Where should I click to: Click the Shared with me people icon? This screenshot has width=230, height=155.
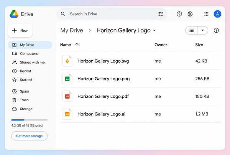[x=14, y=63]
